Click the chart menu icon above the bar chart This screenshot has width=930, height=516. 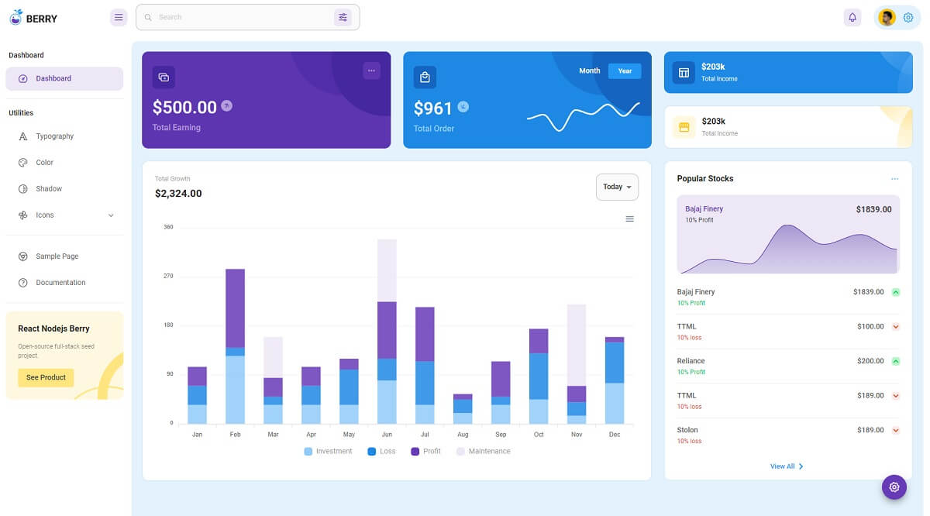click(x=630, y=219)
